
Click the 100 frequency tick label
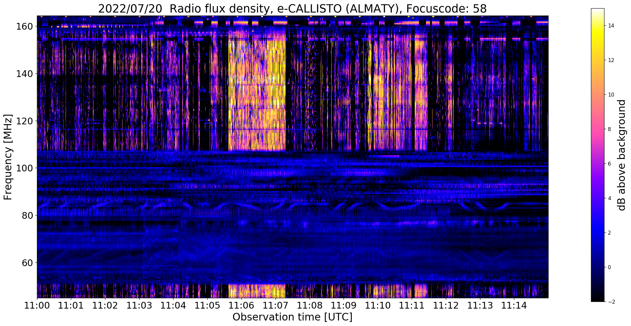24,168
